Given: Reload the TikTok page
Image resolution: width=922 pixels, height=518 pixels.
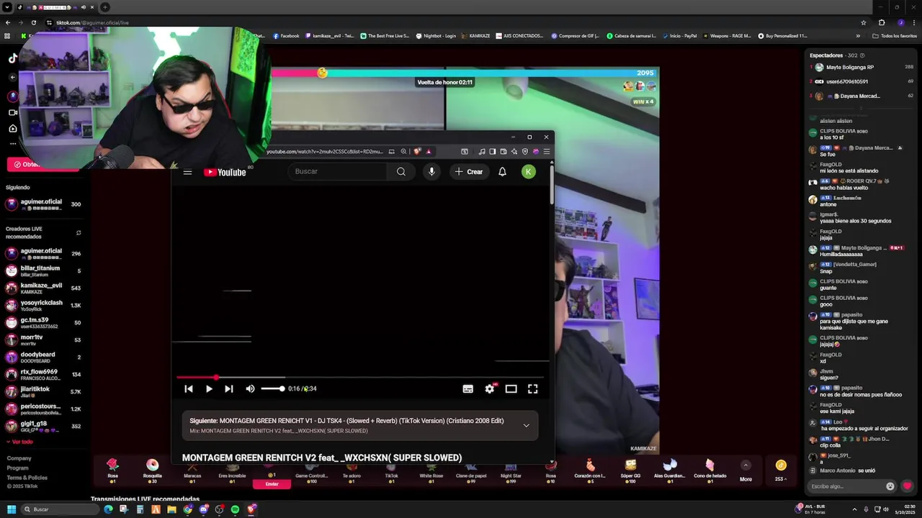Looking at the screenshot, I should tap(33, 22).
